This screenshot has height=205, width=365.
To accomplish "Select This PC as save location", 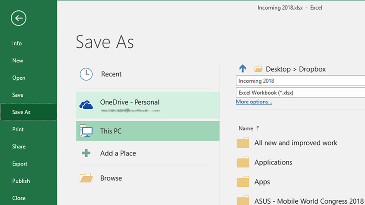I will coord(147,131).
